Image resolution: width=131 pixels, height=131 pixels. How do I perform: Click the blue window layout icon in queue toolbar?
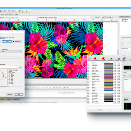[64, 87]
